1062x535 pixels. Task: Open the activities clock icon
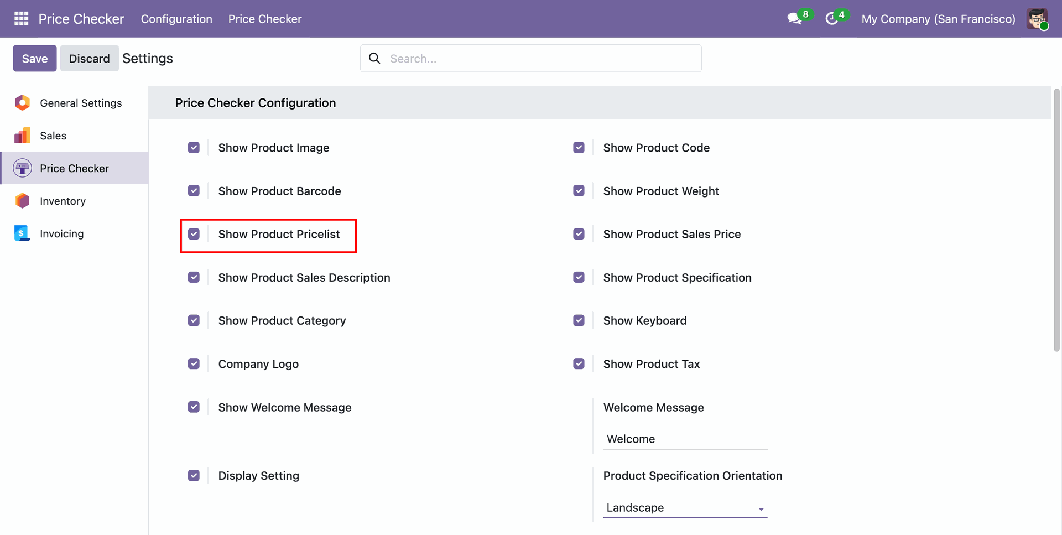coord(831,19)
